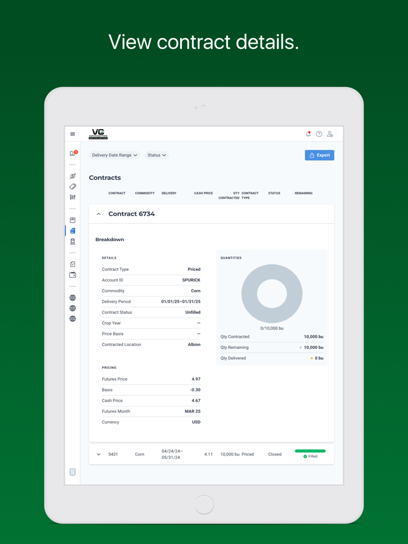Sort by the QTY CONTRACTED column header
Image resolution: width=408 pixels, height=544 pixels.
click(229, 195)
